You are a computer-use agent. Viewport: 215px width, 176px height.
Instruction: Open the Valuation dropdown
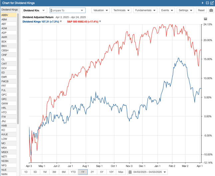coord(100,10)
